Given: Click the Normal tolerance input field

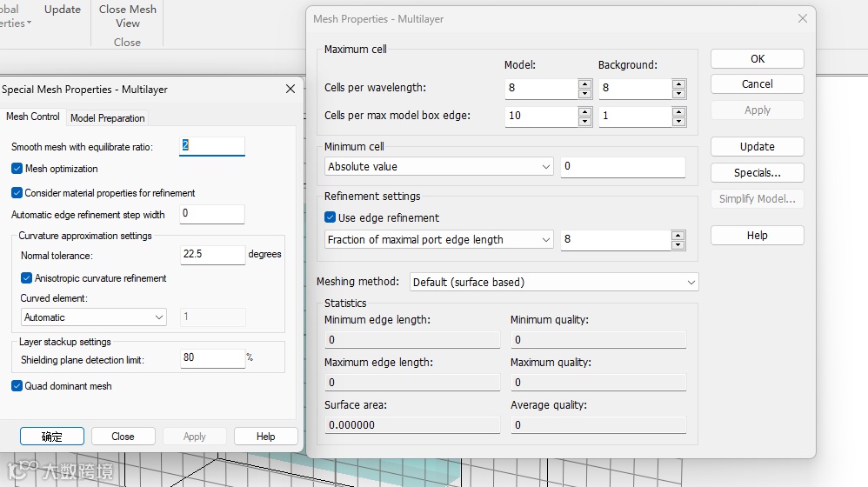Looking at the screenshot, I should [x=212, y=255].
